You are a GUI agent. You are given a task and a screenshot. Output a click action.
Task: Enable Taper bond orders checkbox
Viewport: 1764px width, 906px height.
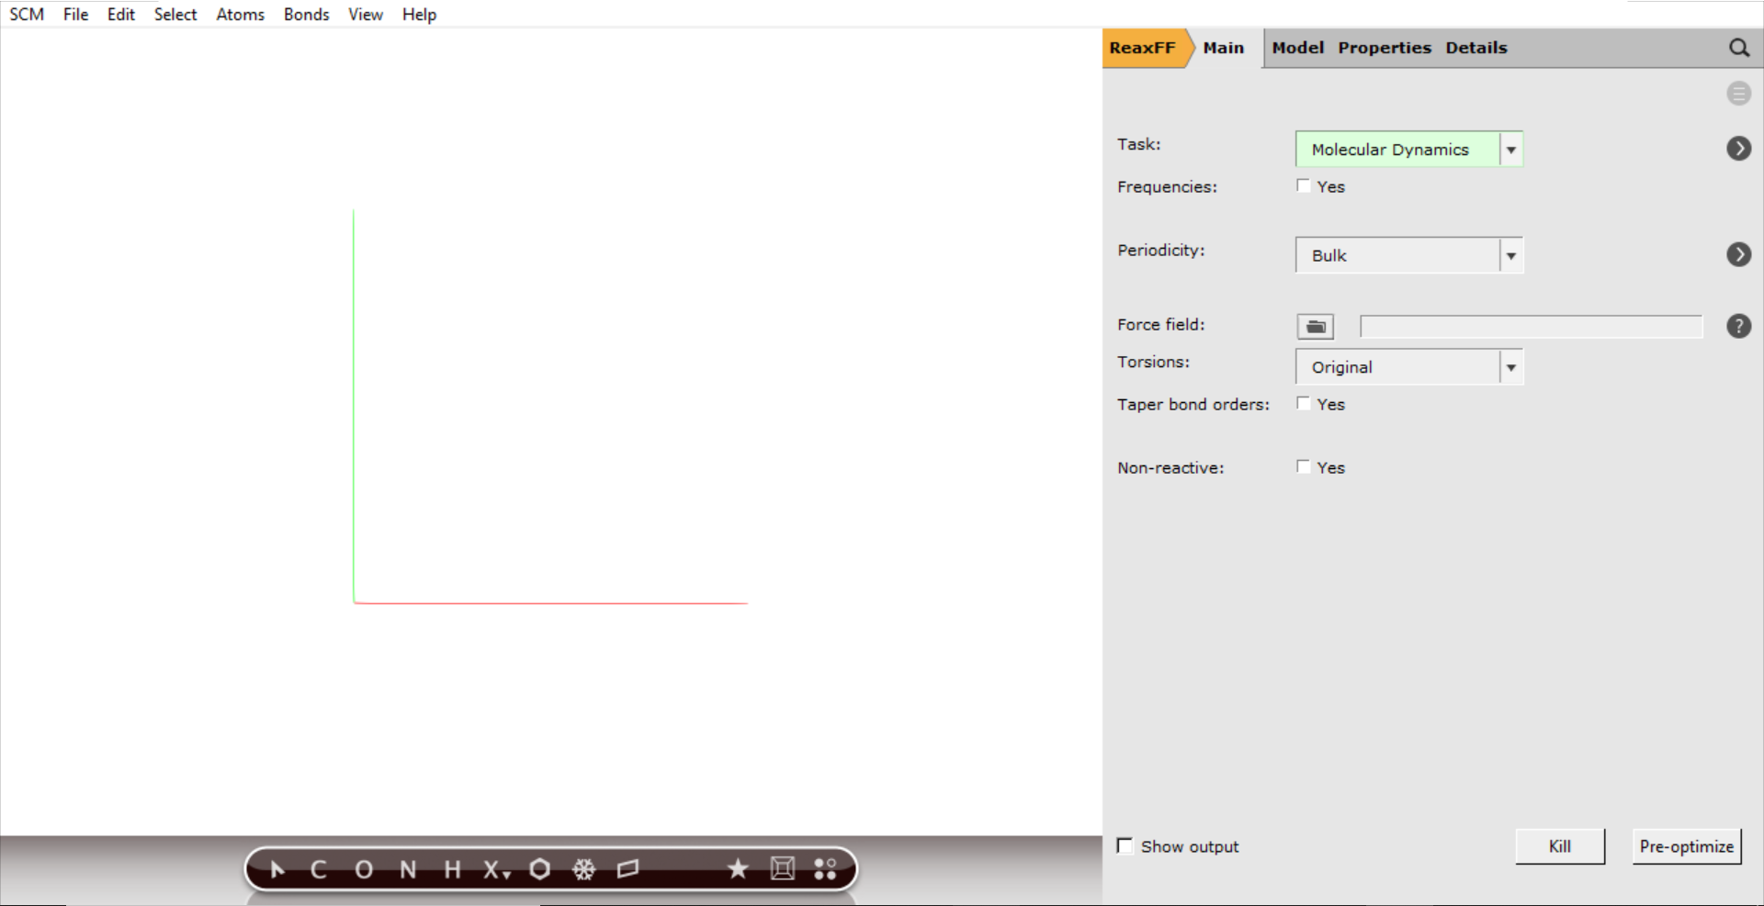pyautogui.click(x=1303, y=403)
